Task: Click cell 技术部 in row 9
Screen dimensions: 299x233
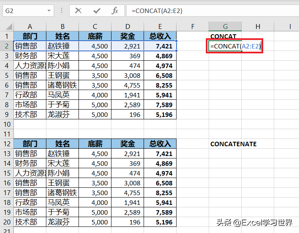Action: pos(30,114)
